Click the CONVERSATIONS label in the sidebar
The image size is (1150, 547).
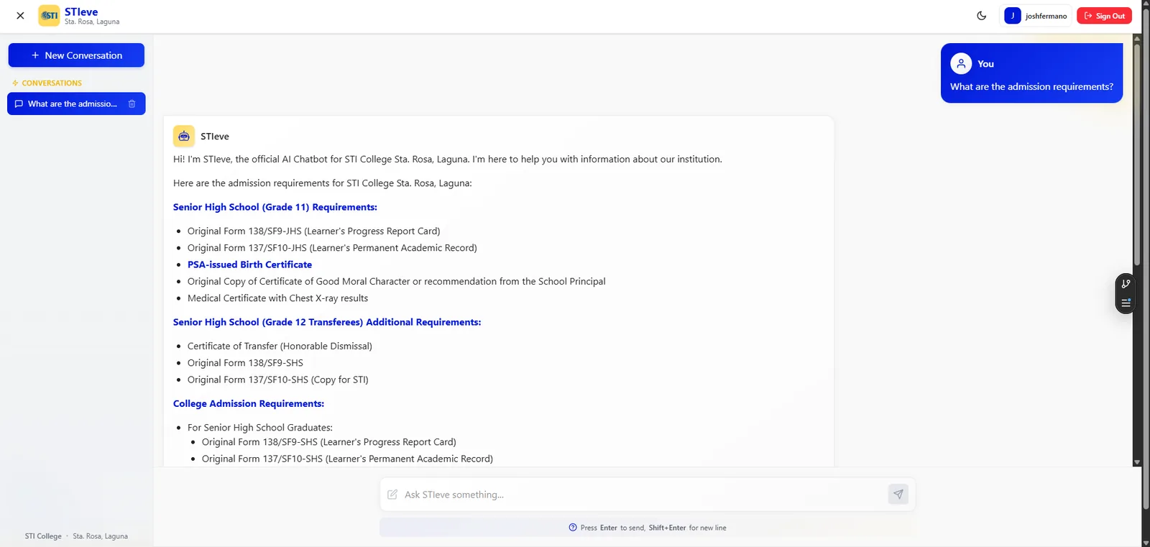click(x=52, y=83)
